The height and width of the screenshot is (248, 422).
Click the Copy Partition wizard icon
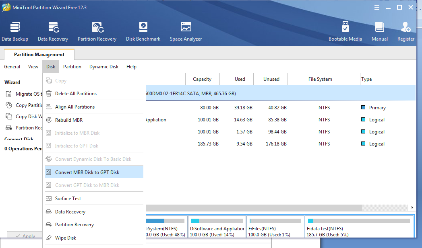tap(9, 105)
